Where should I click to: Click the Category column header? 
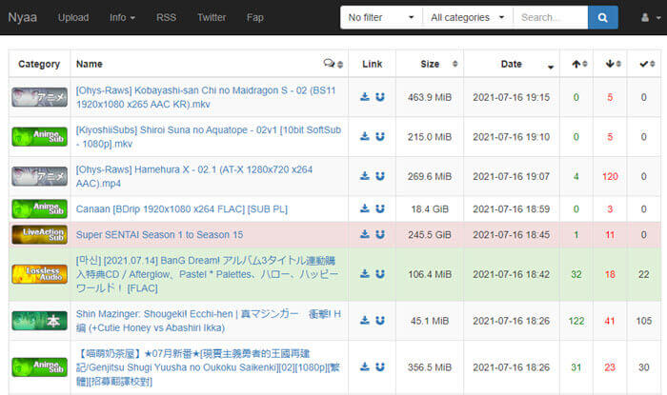click(39, 64)
